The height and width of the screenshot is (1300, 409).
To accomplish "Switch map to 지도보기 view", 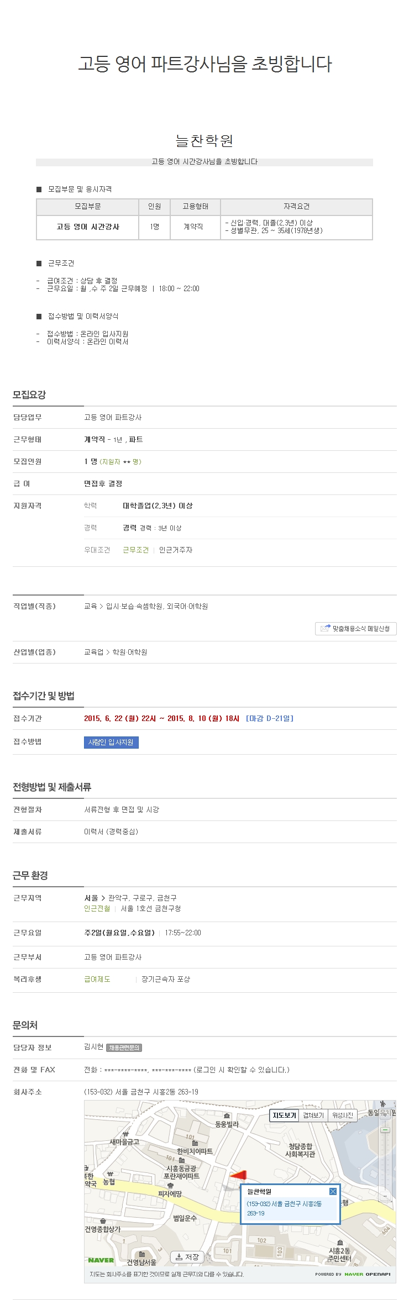I will click(x=284, y=1115).
